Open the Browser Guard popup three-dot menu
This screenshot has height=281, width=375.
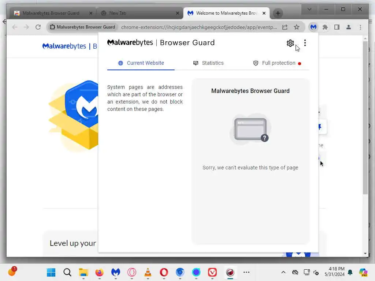pyautogui.click(x=305, y=43)
